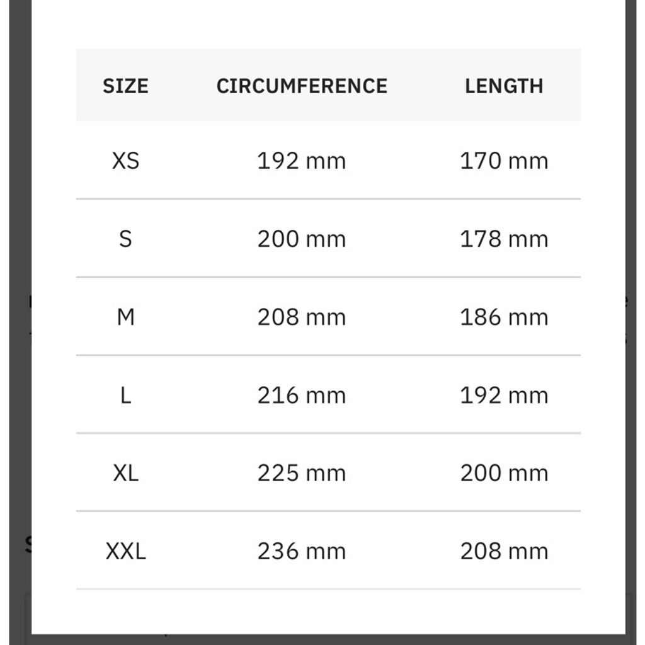Image resolution: width=645 pixels, height=645 pixels.
Task: Click the 225 mm circumference value
Action: pyautogui.click(x=302, y=473)
